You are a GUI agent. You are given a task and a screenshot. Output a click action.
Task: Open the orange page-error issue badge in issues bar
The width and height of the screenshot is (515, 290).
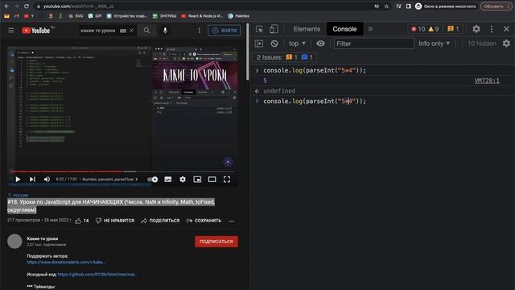tap(291, 57)
